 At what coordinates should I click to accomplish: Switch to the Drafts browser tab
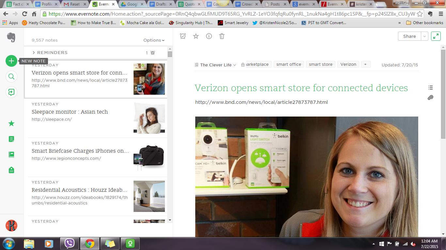[161, 4]
